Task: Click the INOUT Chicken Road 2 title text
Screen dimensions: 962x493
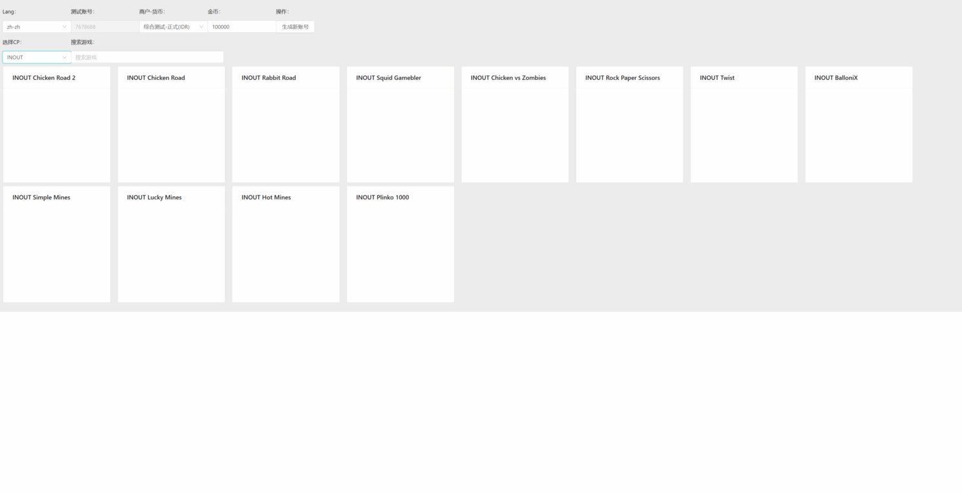Action: tap(44, 78)
